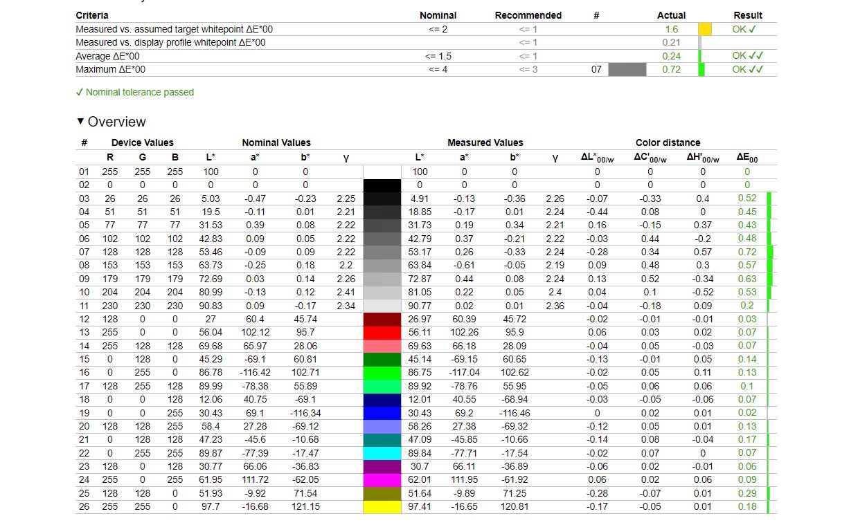Click the ΔE00 value 0.29 in row 25
Viewport: 867px width, 525px height.
[x=747, y=493]
